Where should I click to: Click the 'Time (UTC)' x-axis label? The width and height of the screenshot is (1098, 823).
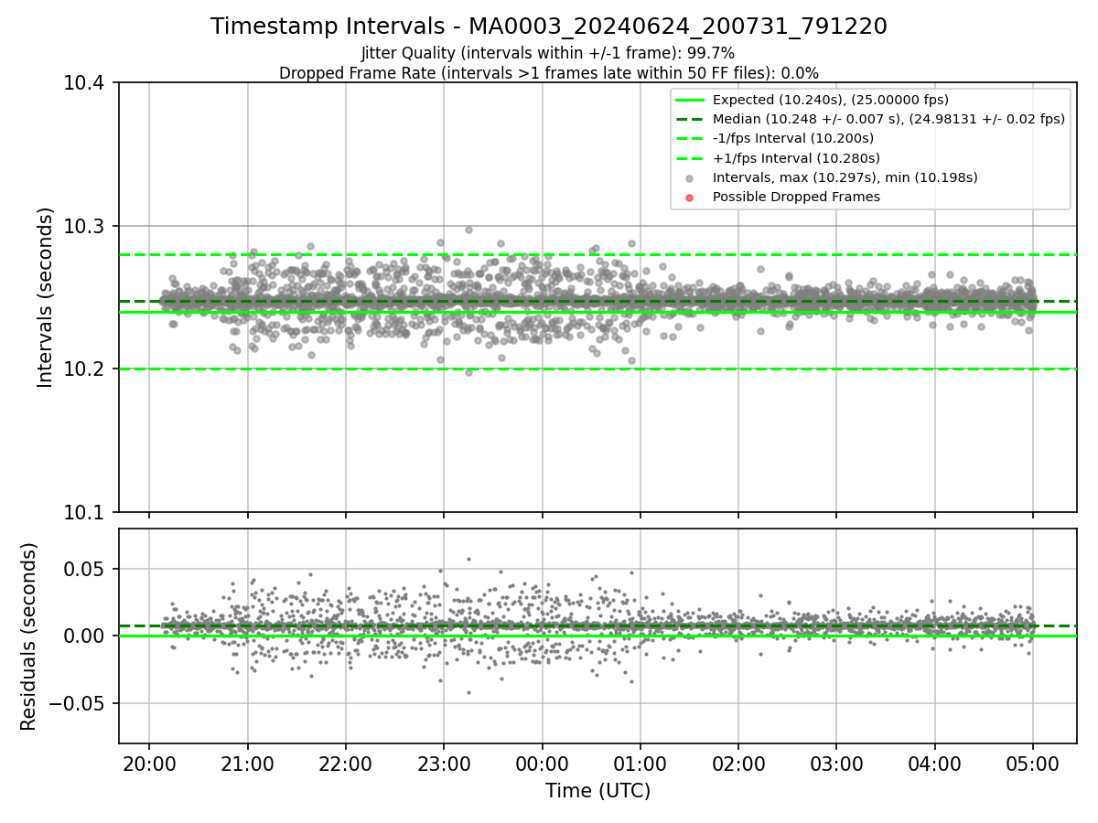(x=597, y=791)
